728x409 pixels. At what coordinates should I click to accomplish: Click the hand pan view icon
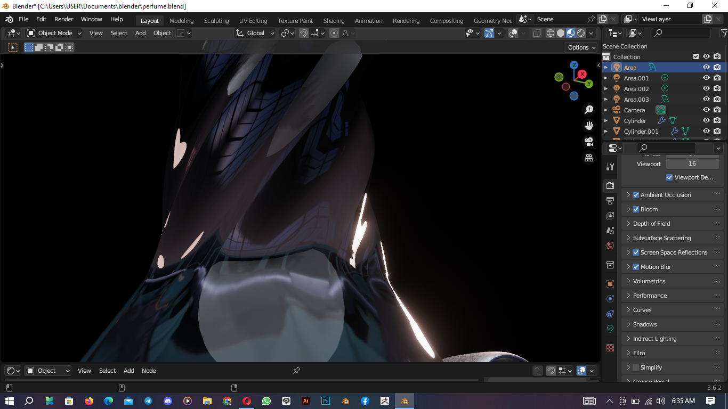(589, 126)
